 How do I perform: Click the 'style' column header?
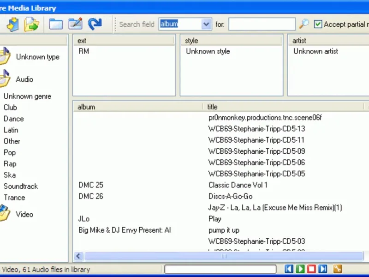click(x=231, y=41)
